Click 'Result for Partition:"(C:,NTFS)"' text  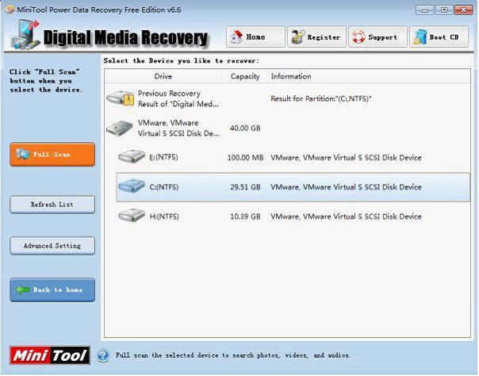(x=321, y=98)
